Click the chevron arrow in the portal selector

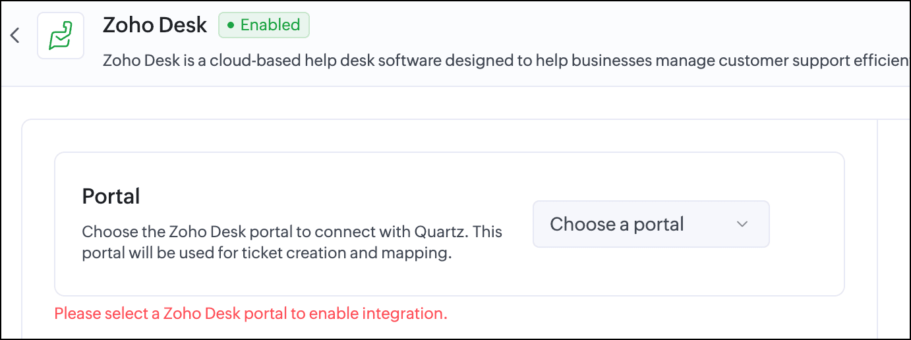(742, 225)
